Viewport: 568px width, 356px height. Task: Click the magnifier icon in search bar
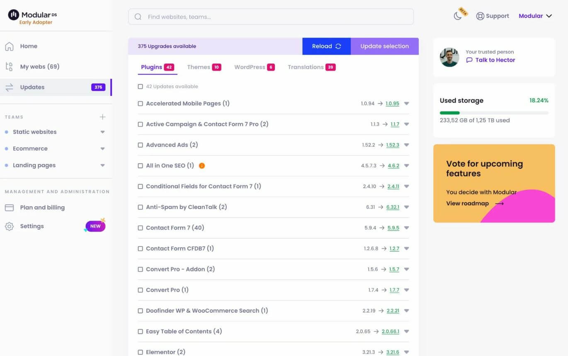click(138, 17)
